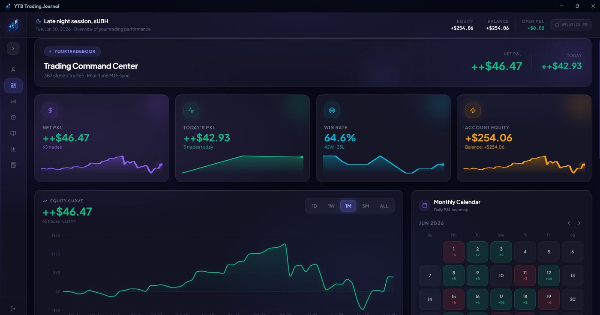
Task: Go to previous month in calendar
Action: point(569,223)
